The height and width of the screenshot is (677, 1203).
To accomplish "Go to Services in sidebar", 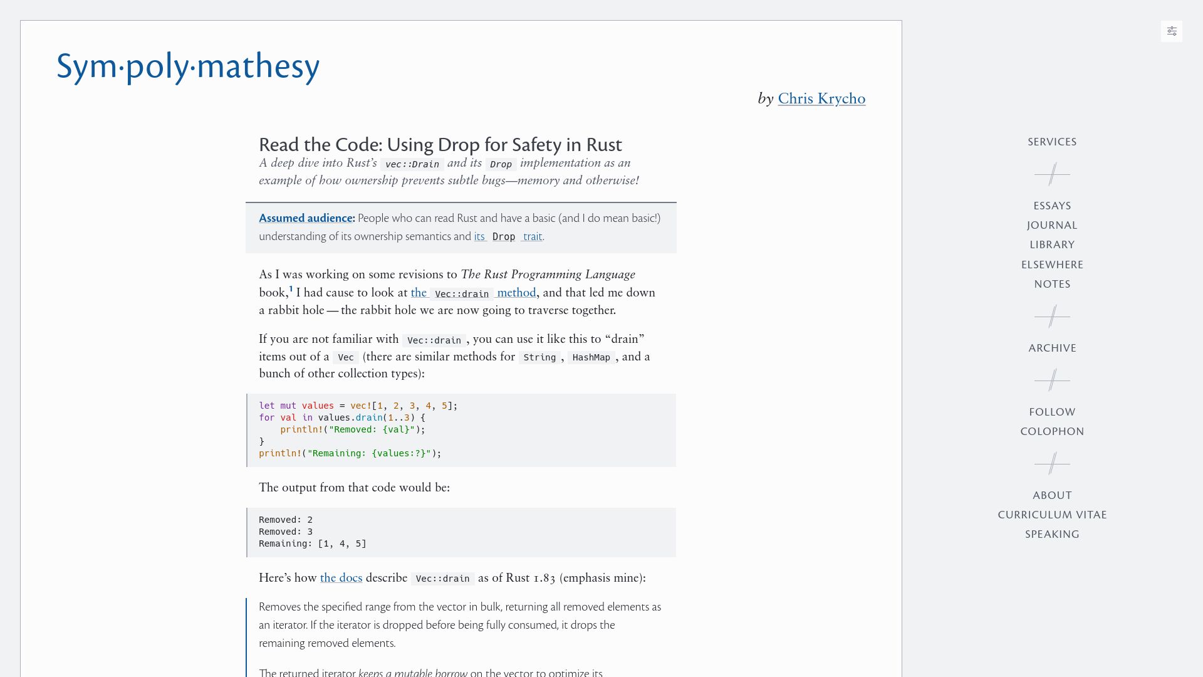I will [x=1052, y=142].
